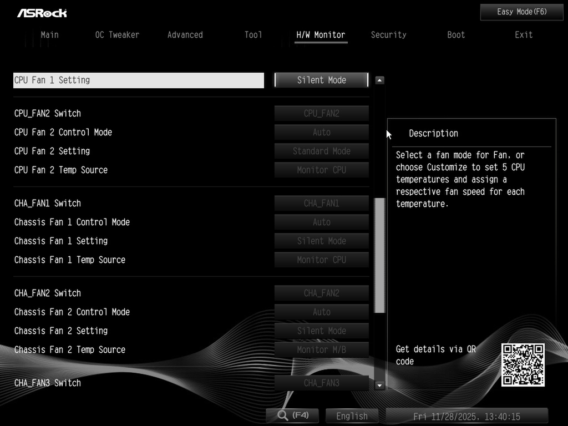Select CPU Fan 2 Setting label

[52, 151]
